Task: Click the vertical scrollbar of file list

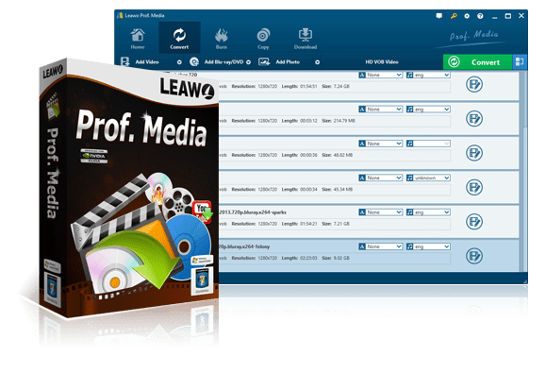Action: pyautogui.click(x=522, y=171)
